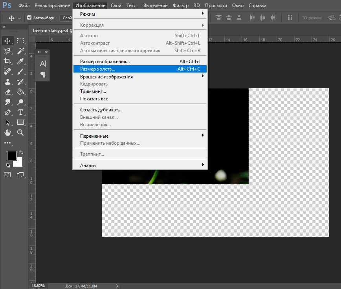Select the Zoom tool
The height and width of the screenshot is (289, 341).
(x=20, y=133)
